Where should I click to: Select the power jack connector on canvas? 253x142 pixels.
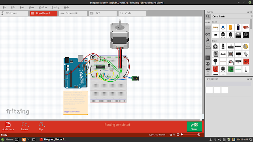[x=135, y=78]
